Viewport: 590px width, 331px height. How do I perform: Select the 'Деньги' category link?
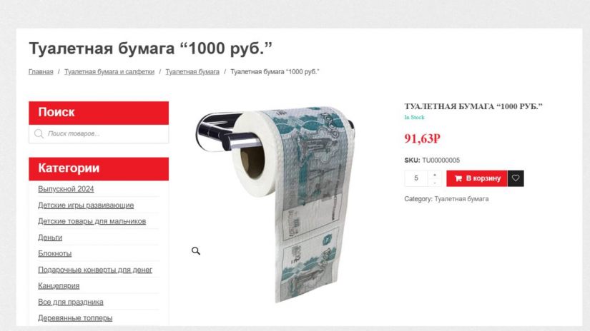(50, 238)
